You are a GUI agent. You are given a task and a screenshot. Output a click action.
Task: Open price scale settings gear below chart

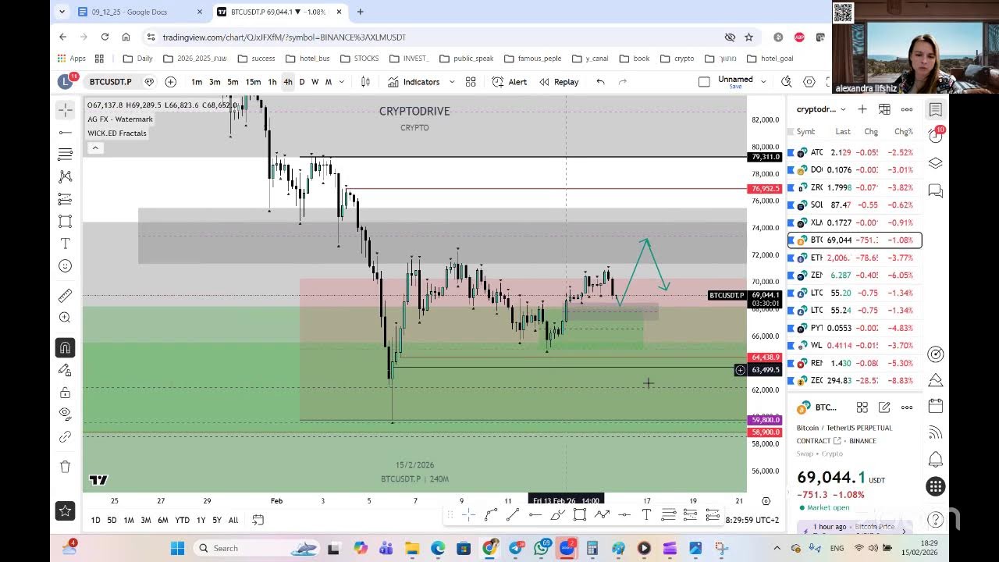[x=766, y=501]
